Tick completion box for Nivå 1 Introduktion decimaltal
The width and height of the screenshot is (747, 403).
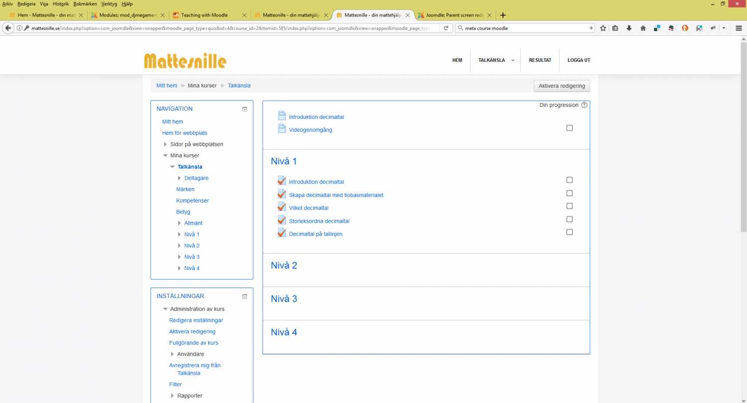pos(570,180)
